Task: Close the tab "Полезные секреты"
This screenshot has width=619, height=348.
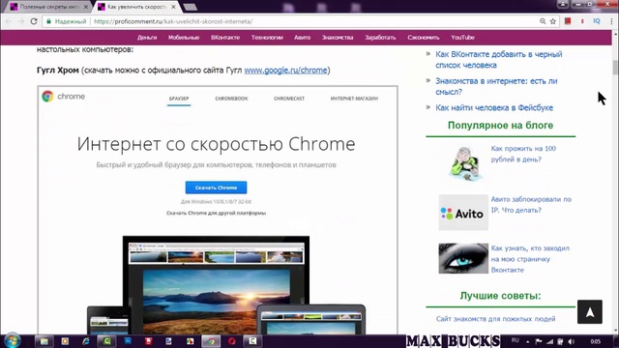Action: coord(86,7)
